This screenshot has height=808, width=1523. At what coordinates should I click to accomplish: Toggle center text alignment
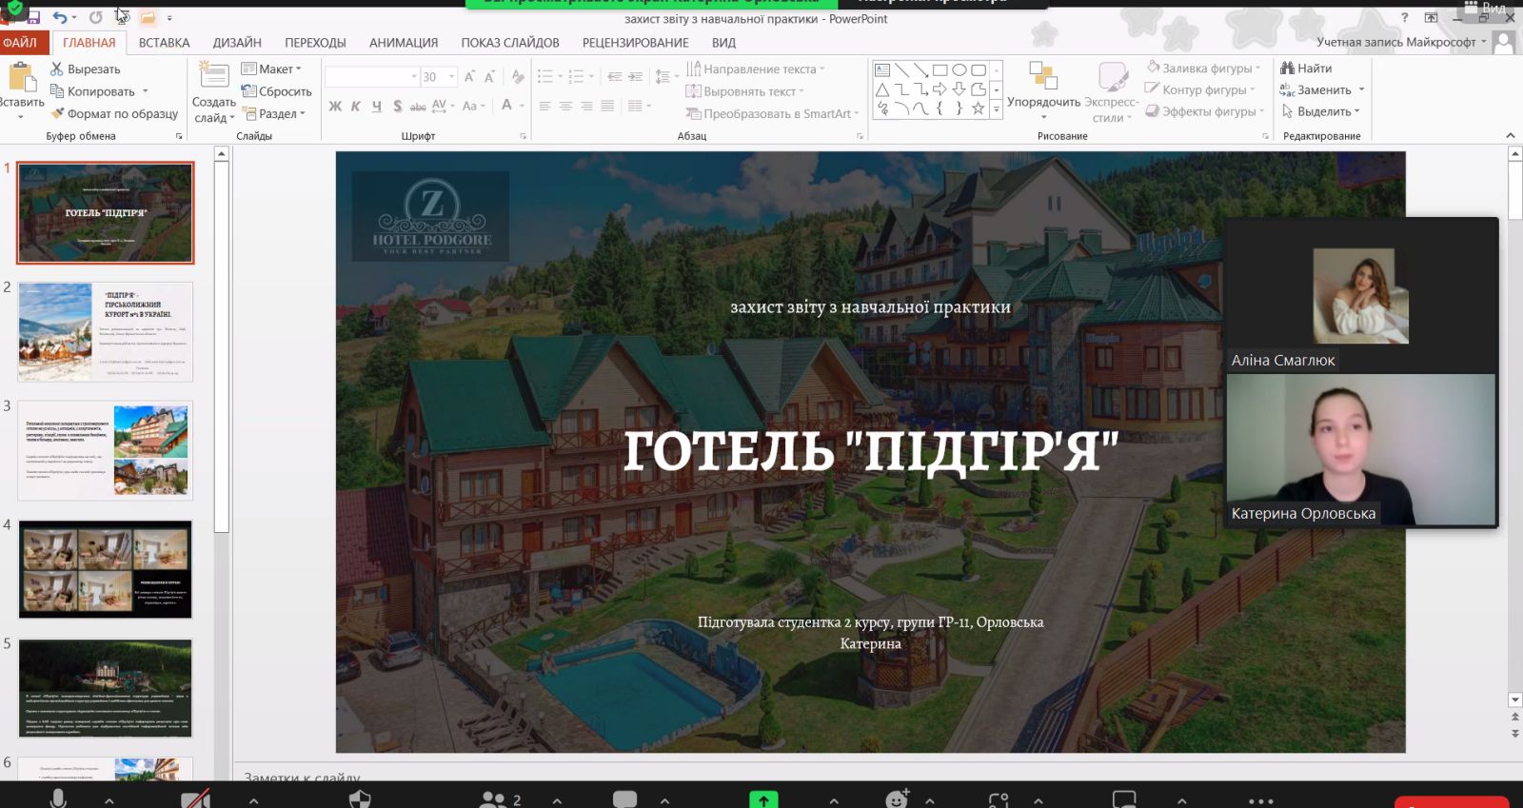[x=565, y=106]
